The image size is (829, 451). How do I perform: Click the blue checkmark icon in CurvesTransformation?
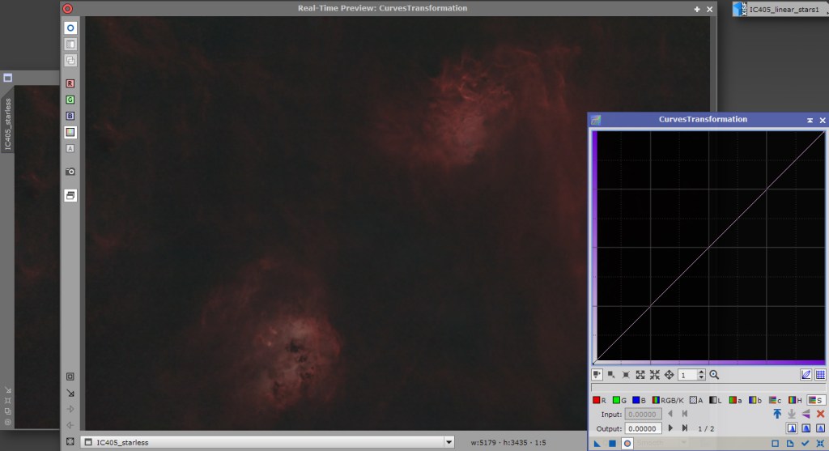click(805, 444)
